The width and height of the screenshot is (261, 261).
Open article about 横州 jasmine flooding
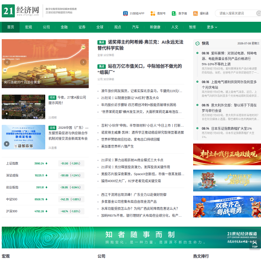pos(141,112)
